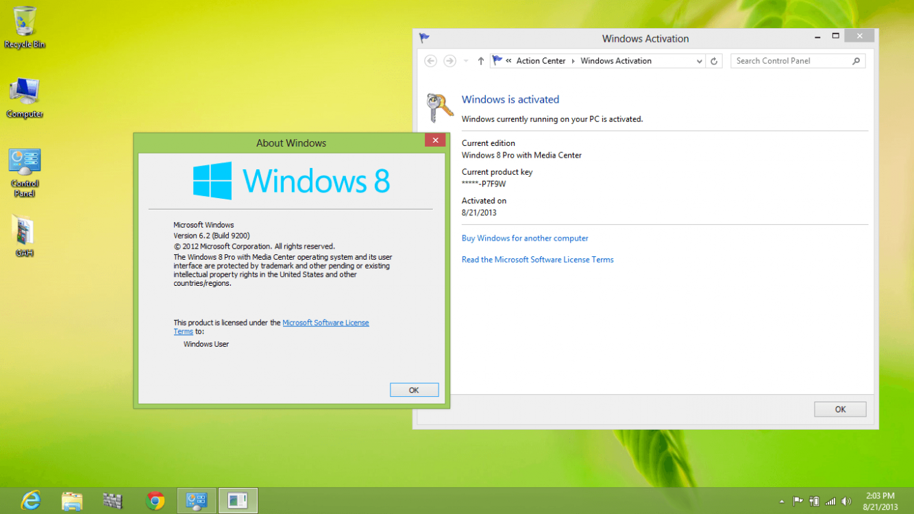Click the search magnifier icon
This screenshot has height=514, width=914.
coord(856,61)
